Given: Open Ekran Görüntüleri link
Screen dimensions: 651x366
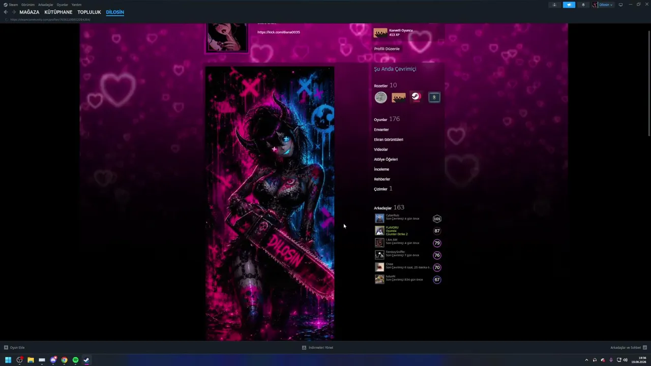Looking at the screenshot, I should (389, 139).
